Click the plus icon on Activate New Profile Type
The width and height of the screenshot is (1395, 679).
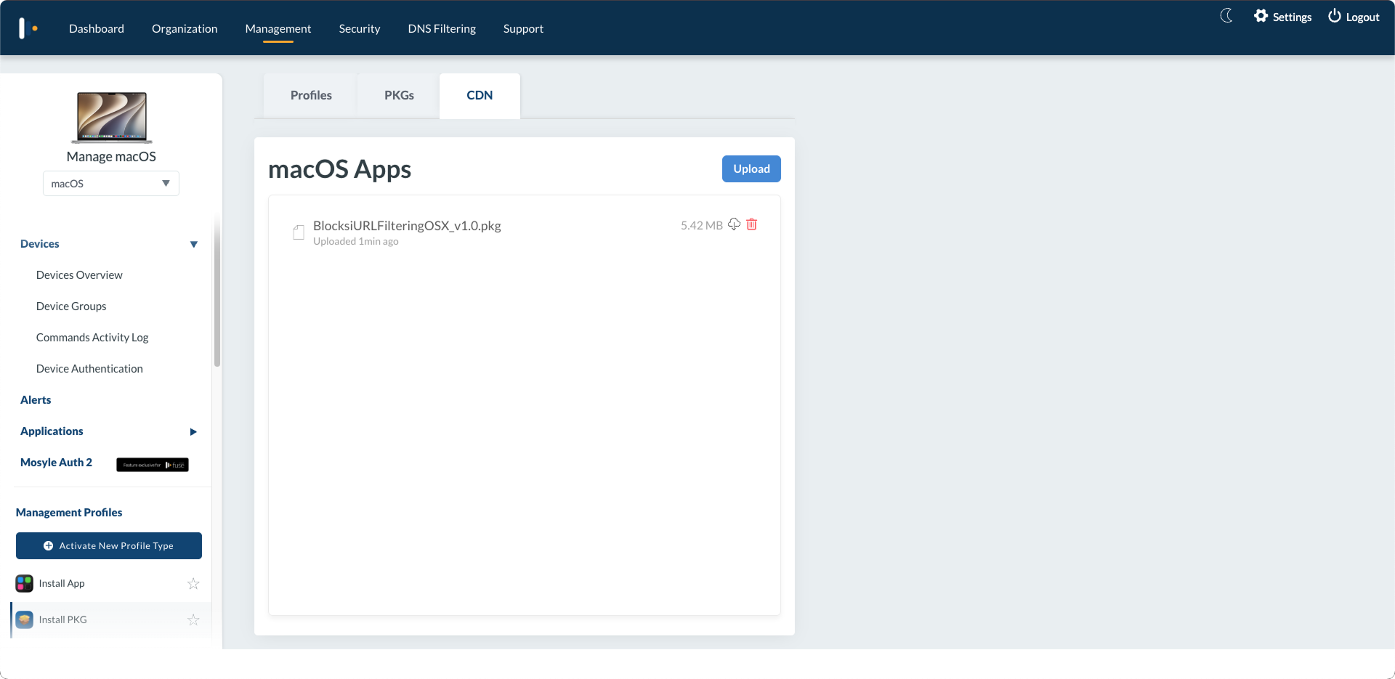click(x=48, y=546)
